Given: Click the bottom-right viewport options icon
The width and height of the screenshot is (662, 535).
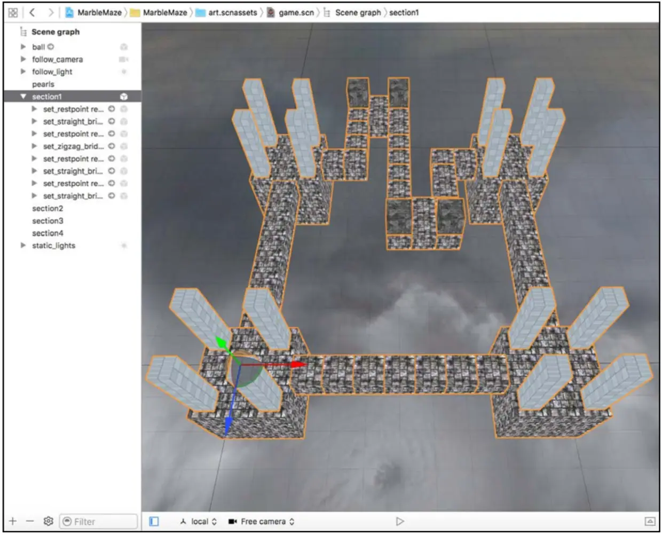Looking at the screenshot, I should pyautogui.click(x=650, y=521).
